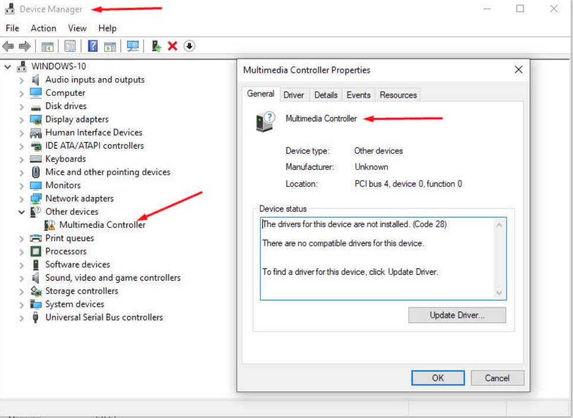
Task: Click the 'Unknown' manufacturer value
Action: tap(371, 167)
